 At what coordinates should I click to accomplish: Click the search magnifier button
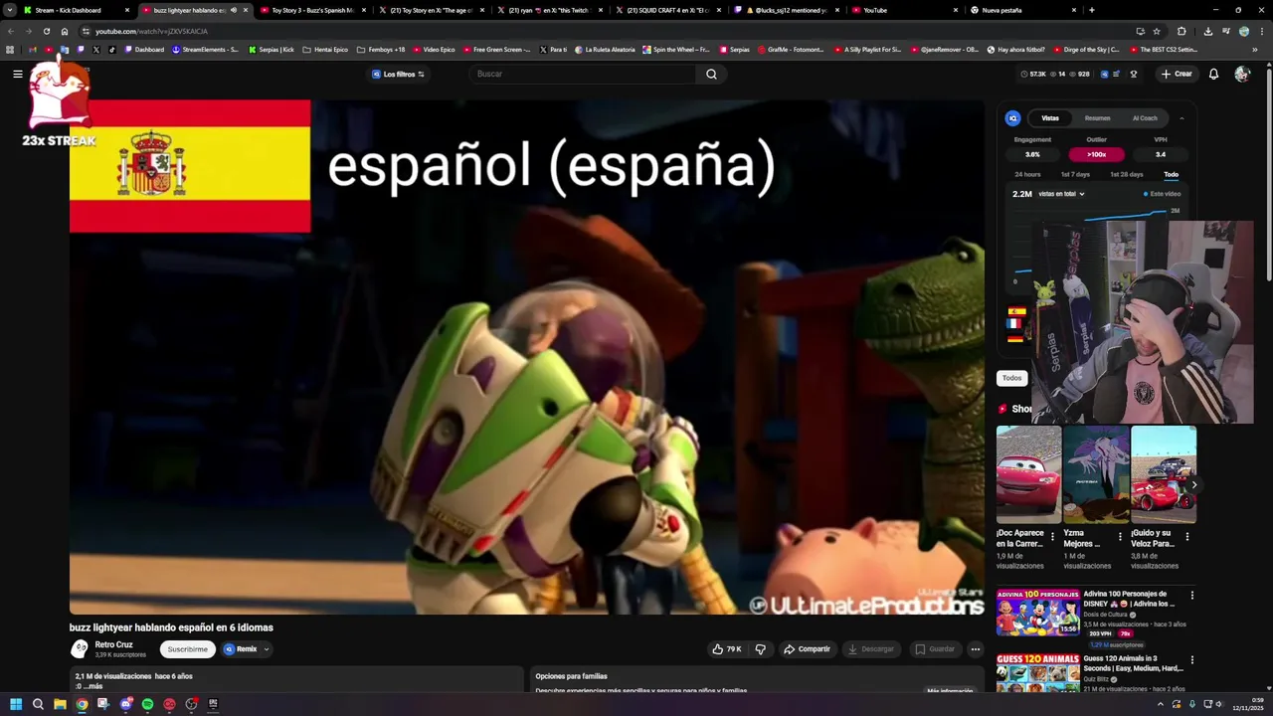coord(711,74)
